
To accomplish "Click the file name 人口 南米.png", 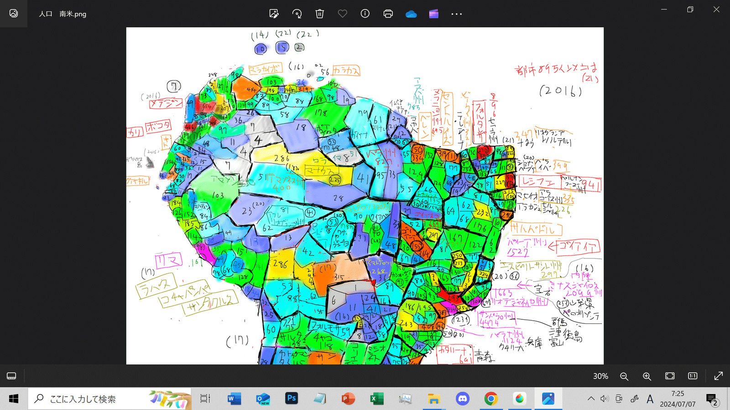I will (x=63, y=14).
